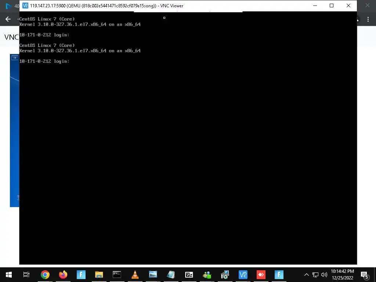Image resolution: width=376 pixels, height=282 pixels.
Task: Switch to VNC Viewer taskbar icon
Action: point(243,275)
